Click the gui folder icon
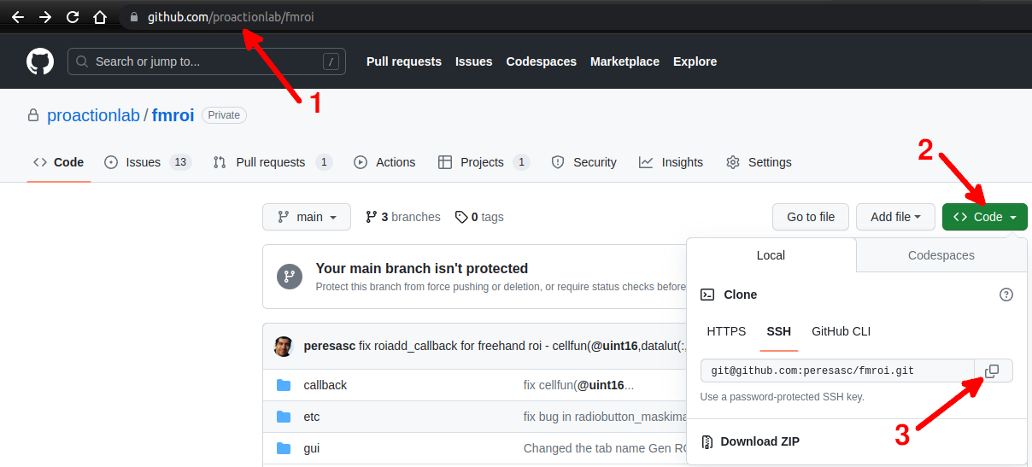The height and width of the screenshot is (467, 1032). tap(284, 448)
